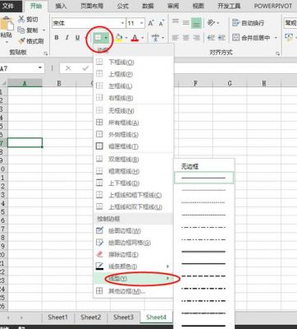This screenshot has height=329, width=297.
Task: Click the Middle Align icon
Action: [x=185, y=22]
